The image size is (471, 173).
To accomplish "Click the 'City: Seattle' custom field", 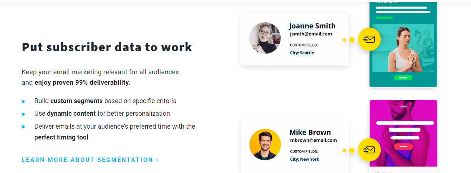I will pos(302,53).
